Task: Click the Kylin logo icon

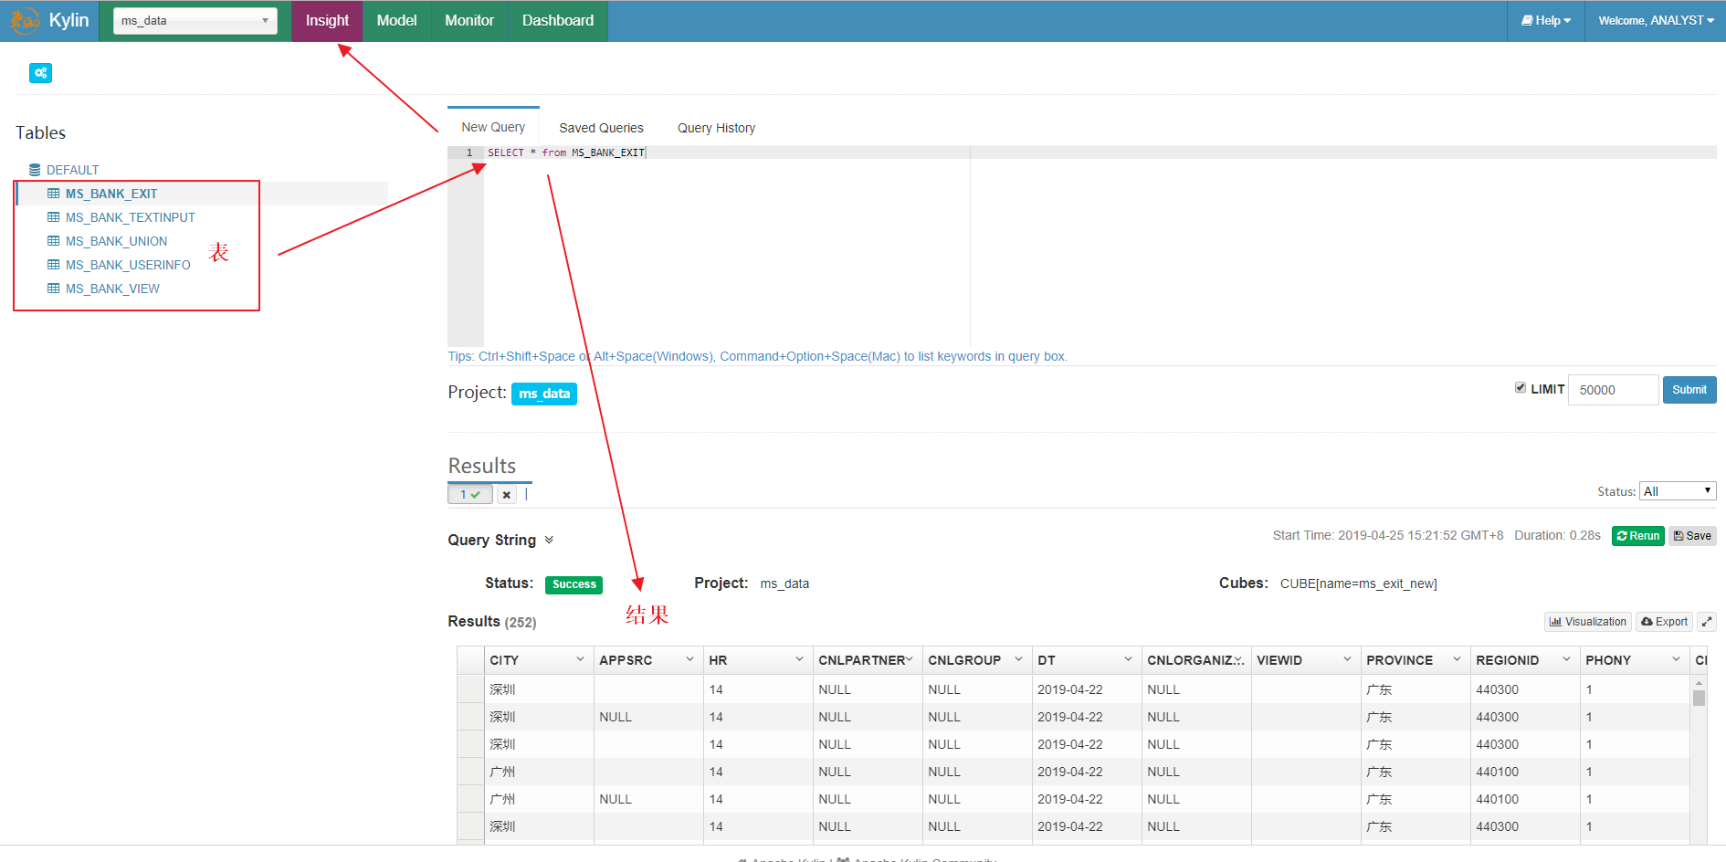Action: (x=25, y=20)
